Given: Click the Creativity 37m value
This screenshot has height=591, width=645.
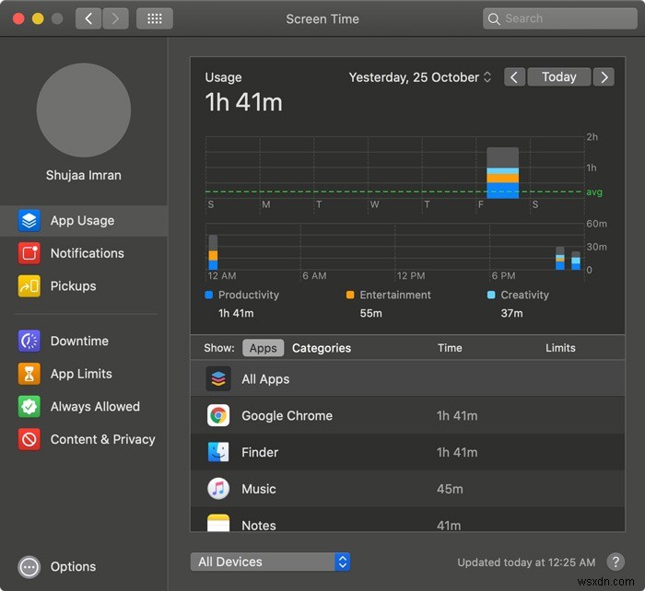Looking at the screenshot, I should pos(511,313).
